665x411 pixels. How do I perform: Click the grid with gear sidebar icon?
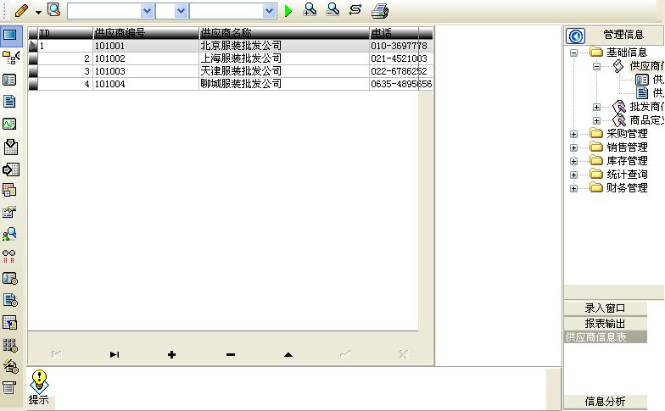coord(10,346)
